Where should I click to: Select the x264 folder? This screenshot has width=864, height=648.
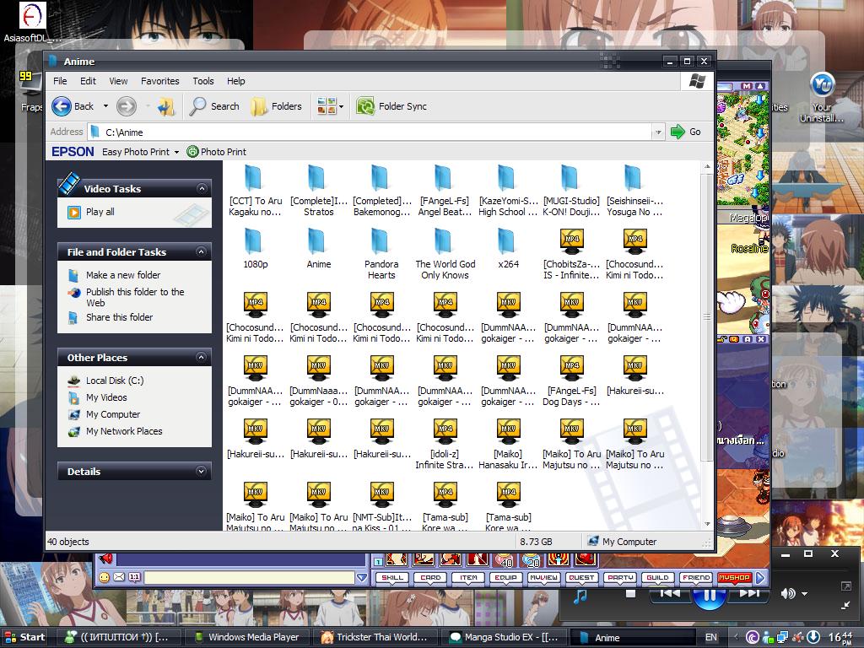click(x=508, y=249)
